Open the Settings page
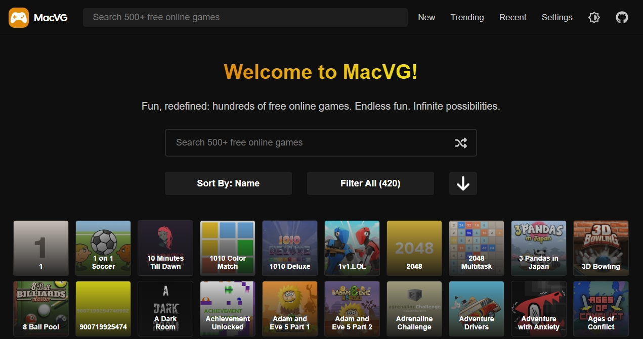Screen dimensions: 643x339 (x=557, y=18)
